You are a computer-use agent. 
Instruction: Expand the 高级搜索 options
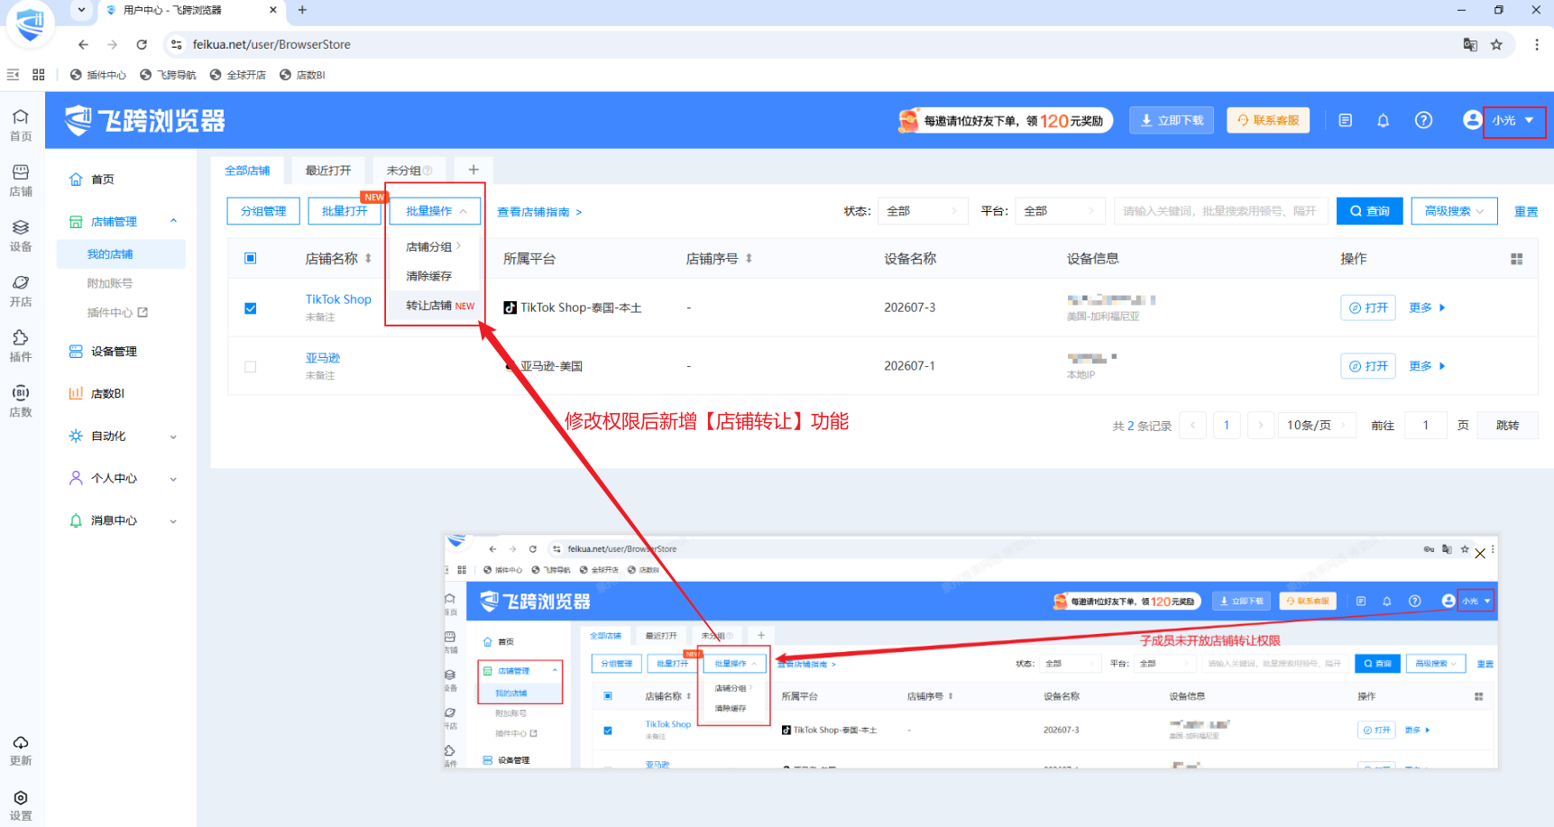(x=1454, y=211)
